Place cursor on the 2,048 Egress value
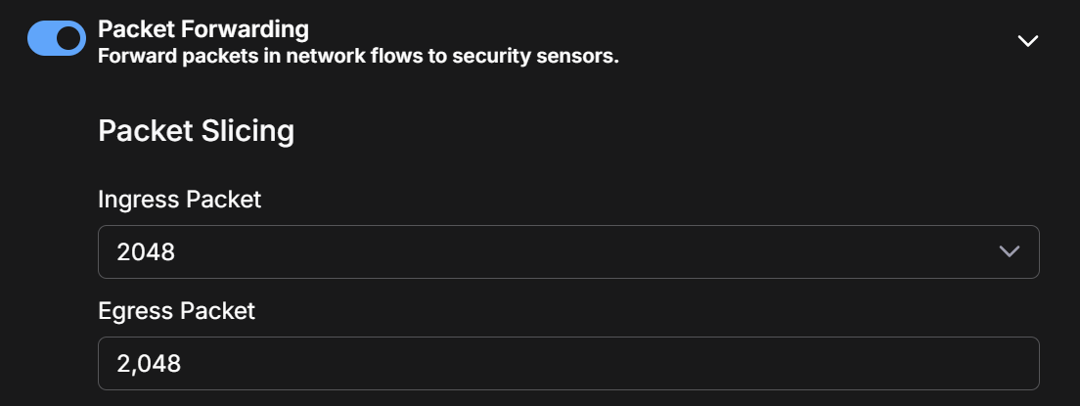The width and height of the screenshot is (1080, 406). click(x=149, y=364)
